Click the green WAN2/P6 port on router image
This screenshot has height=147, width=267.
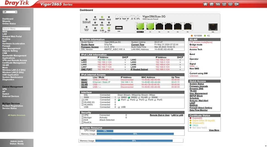pos(140,26)
